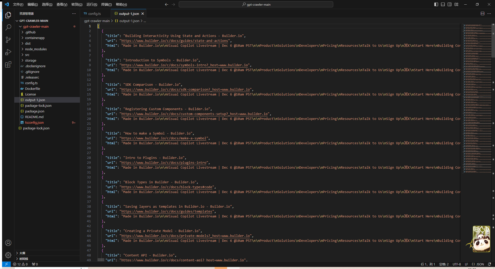The width and height of the screenshot is (495, 269).
Task: Expand the 大纲 outline section
Action: tap(47, 253)
